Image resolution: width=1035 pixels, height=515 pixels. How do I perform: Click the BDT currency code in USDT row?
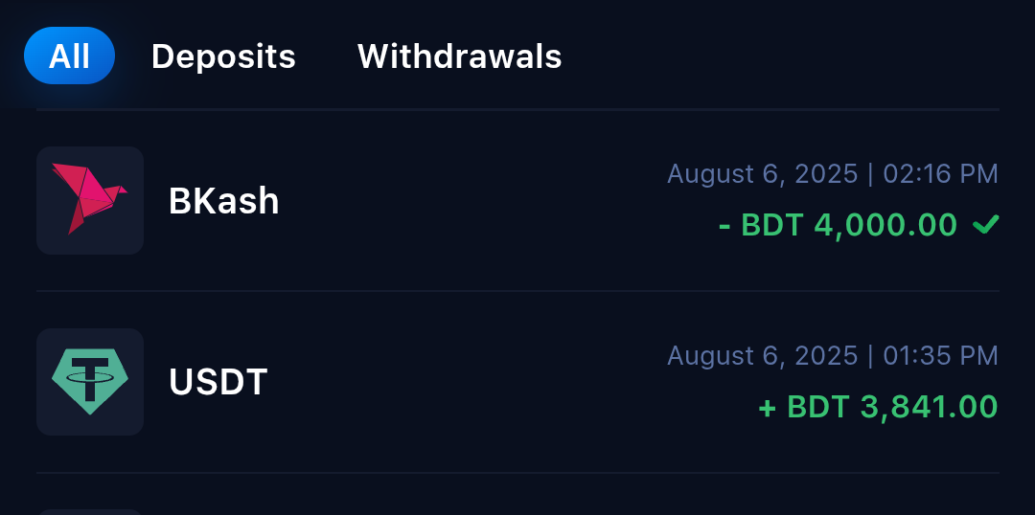point(817,407)
